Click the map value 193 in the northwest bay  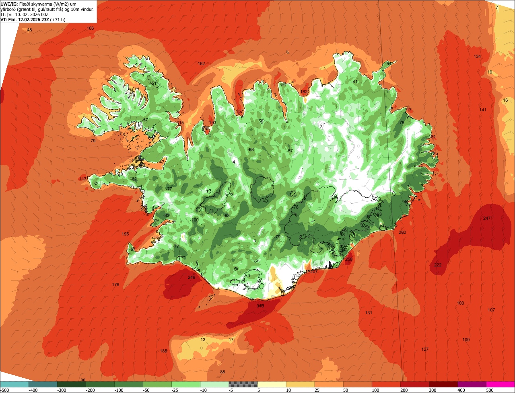coord(212,123)
